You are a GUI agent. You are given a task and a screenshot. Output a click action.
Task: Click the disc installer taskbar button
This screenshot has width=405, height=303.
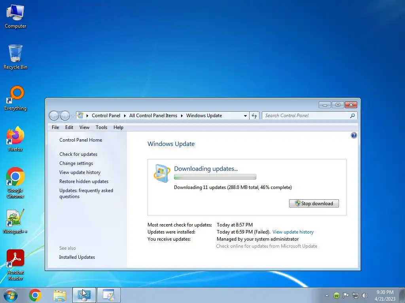tap(109, 295)
